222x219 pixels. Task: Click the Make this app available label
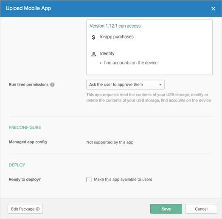pyautogui.click(x=123, y=180)
